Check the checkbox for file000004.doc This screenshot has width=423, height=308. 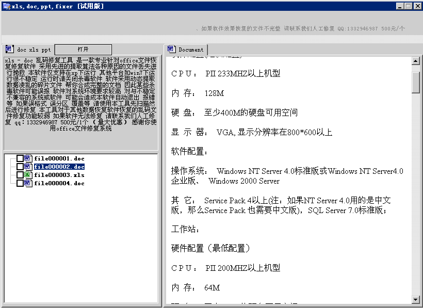[x=21, y=183]
